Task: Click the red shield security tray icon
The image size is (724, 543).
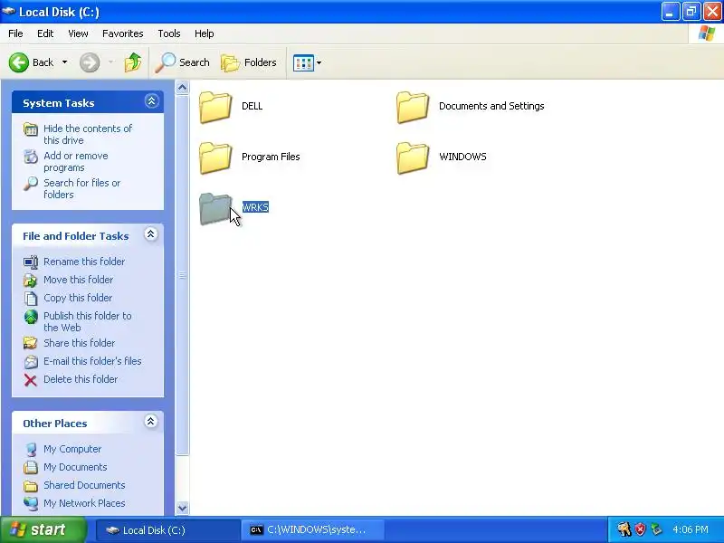Action: 640,529
